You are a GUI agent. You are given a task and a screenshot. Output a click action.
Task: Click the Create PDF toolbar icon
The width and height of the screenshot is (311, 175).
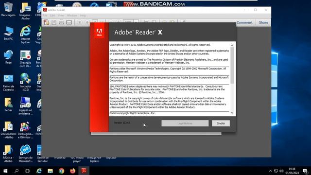click(x=47, y=22)
